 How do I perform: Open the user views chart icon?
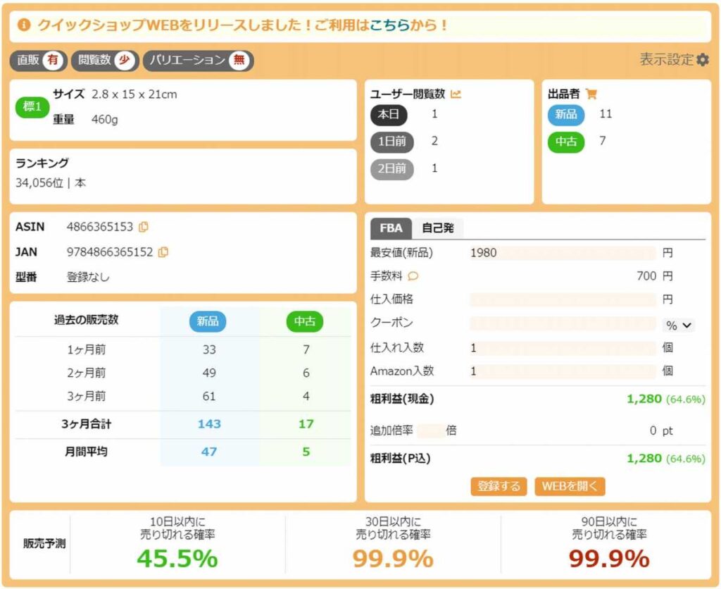point(456,94)
